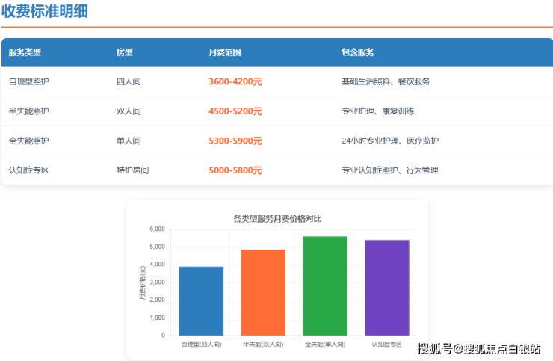This screenshot has height=361, width=553.
Task: Click the green 全失能(单人间) bar
Action: click(325, 286)
